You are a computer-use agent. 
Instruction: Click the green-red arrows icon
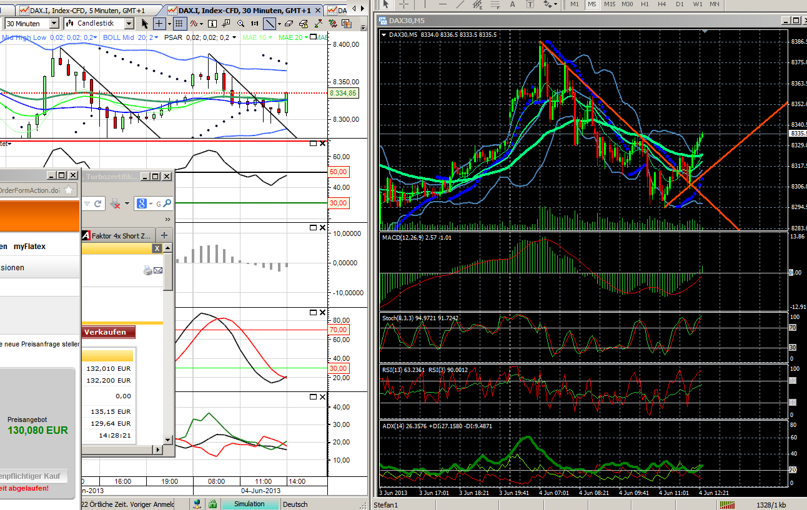click(332, 24)
